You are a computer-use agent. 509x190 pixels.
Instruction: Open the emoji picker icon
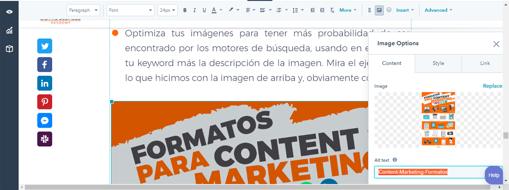coord(389,10)
